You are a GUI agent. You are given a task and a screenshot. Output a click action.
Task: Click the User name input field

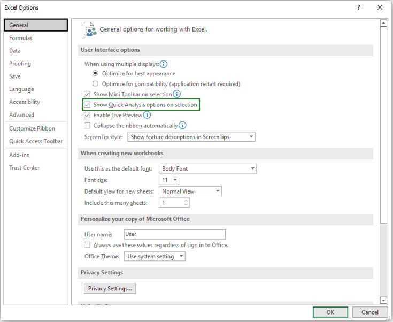click(x=175, y=234)
